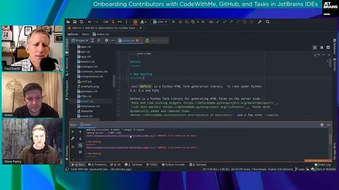Click the hang-up phone icon
339x190 pixels.
coord(120,22)
